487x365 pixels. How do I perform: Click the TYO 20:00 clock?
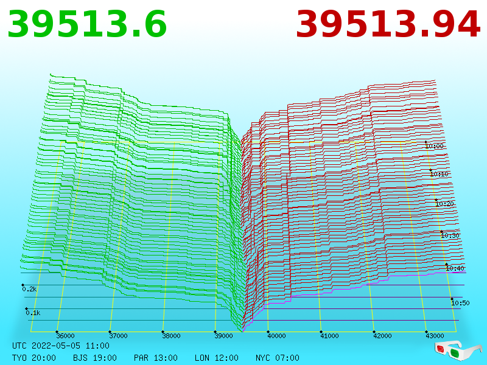34,358
